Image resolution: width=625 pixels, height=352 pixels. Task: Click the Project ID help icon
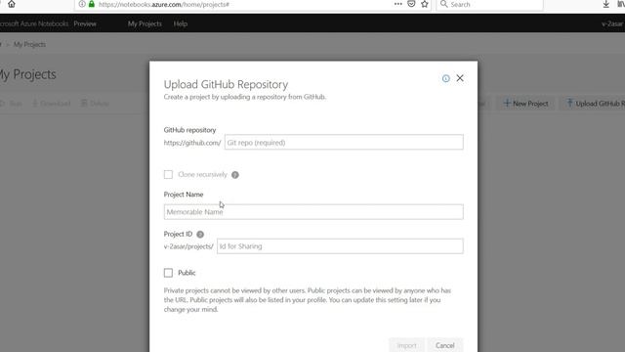(x=200, y=235)
